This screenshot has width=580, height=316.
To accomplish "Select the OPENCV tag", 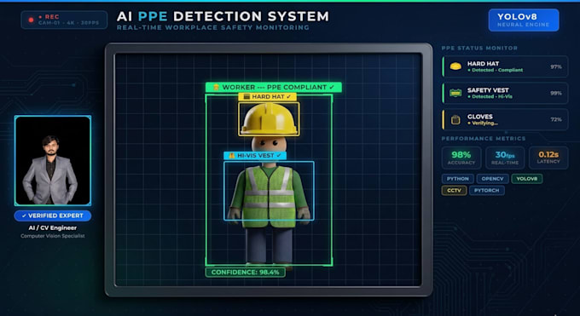I will tap(492, 179).
